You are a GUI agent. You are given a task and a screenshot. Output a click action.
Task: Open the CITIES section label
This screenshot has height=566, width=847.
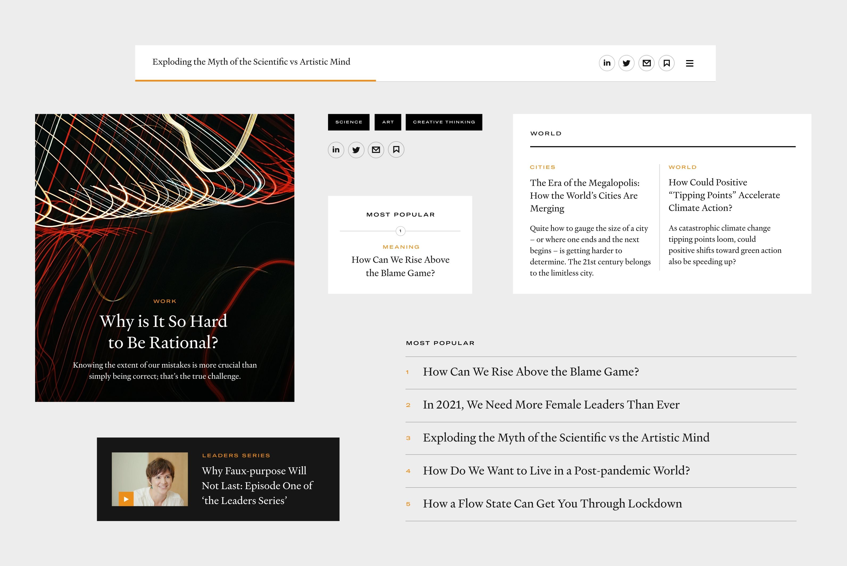pyautogui.click(x=542, y=167)
